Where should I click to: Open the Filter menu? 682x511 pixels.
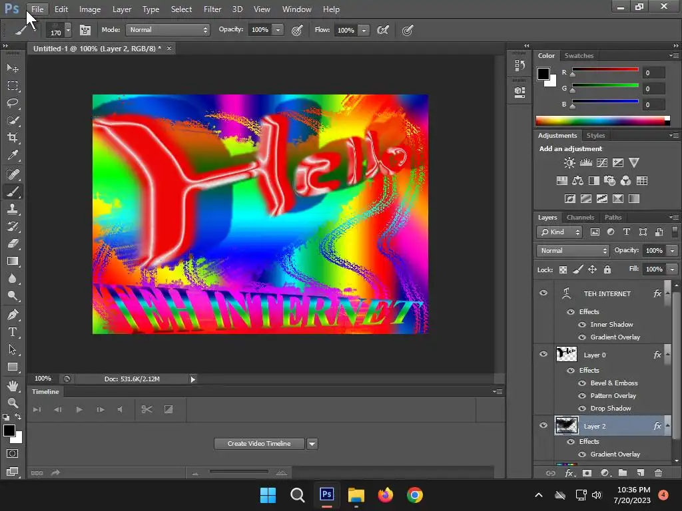212,9
